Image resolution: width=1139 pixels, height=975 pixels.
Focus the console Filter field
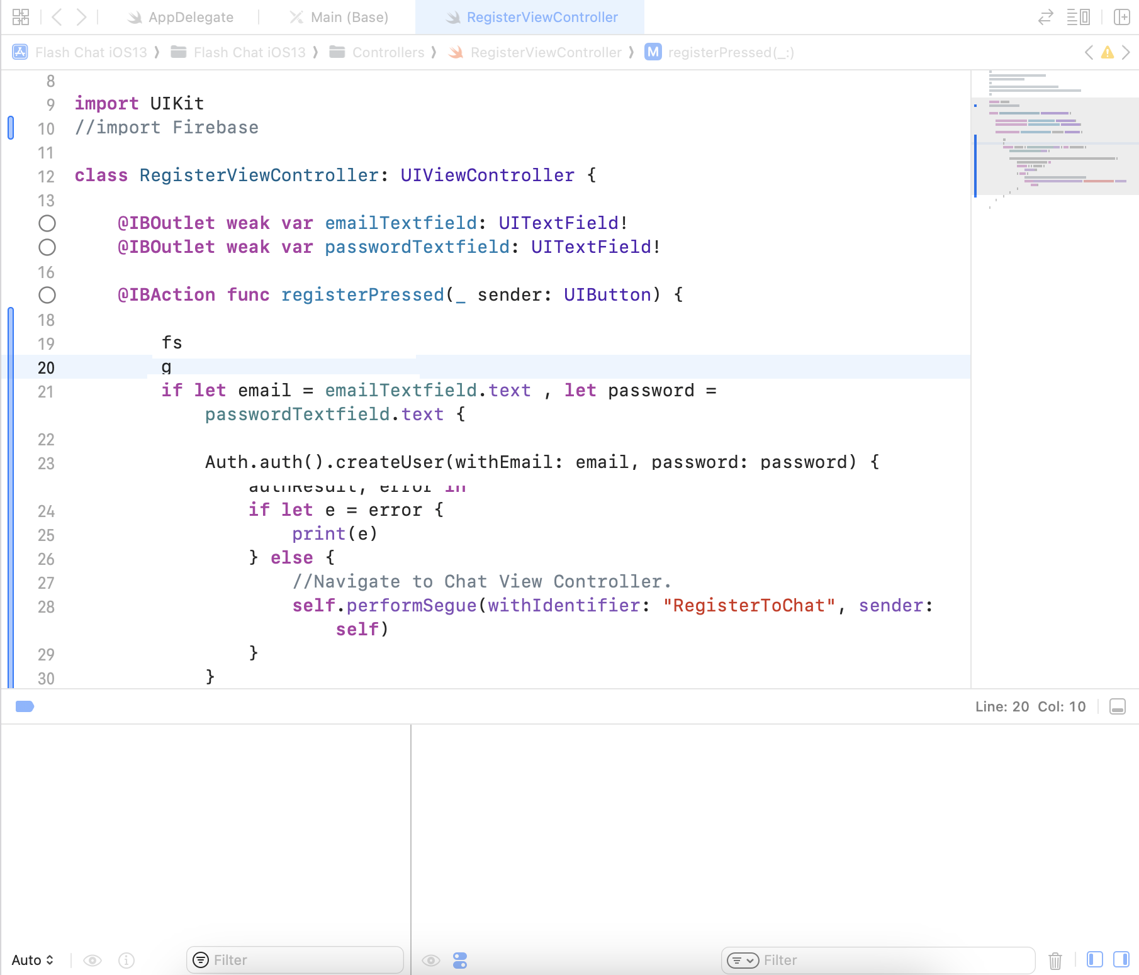878,960
